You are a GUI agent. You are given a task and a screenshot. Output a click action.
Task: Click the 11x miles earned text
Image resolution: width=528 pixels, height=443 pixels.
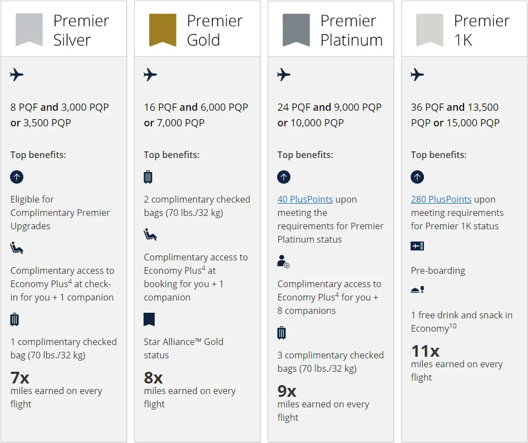(425, 351)
